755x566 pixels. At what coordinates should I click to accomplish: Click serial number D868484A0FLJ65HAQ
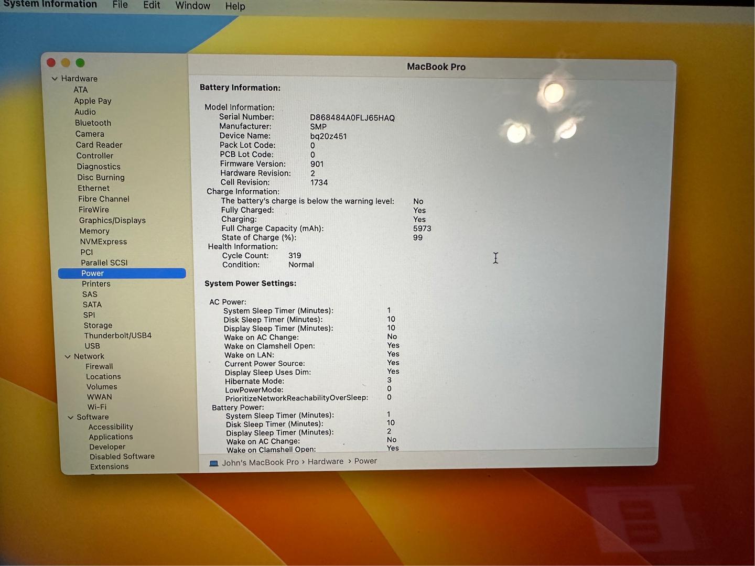352,118
